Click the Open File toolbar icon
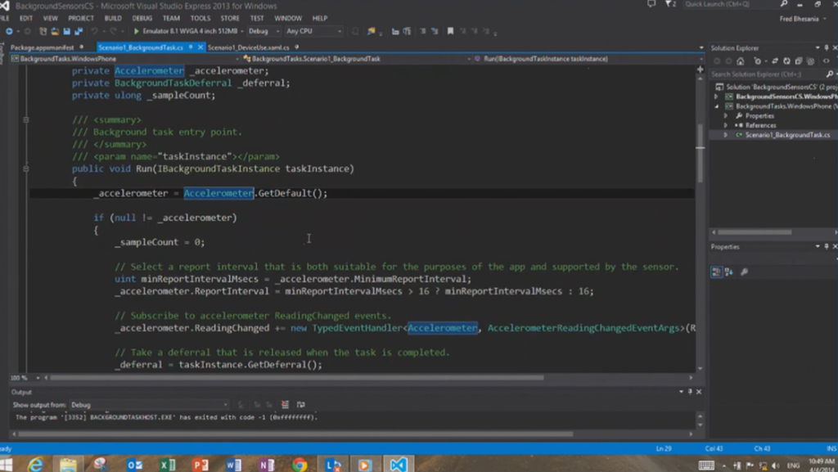The height and width of the screenshot is (472, 838). [x=55, y=31]
